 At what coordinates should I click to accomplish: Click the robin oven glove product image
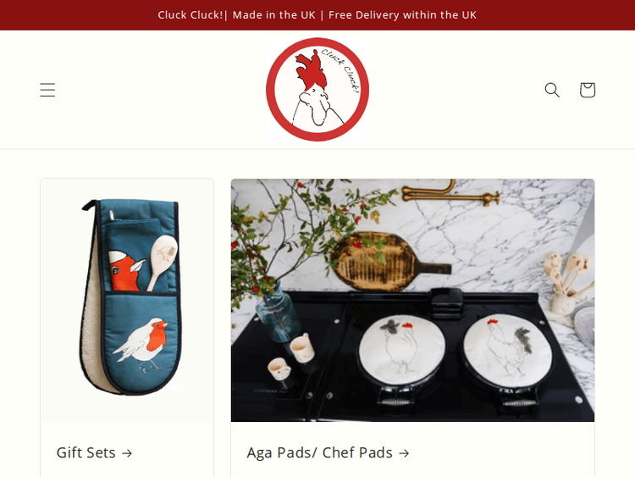pyautogui.click(x=127, y=300)
